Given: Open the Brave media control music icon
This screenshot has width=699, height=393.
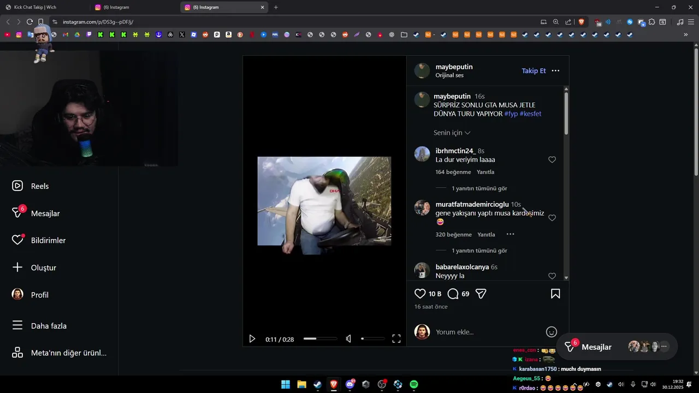Looking at the screenshot, I should pos(680,22).
